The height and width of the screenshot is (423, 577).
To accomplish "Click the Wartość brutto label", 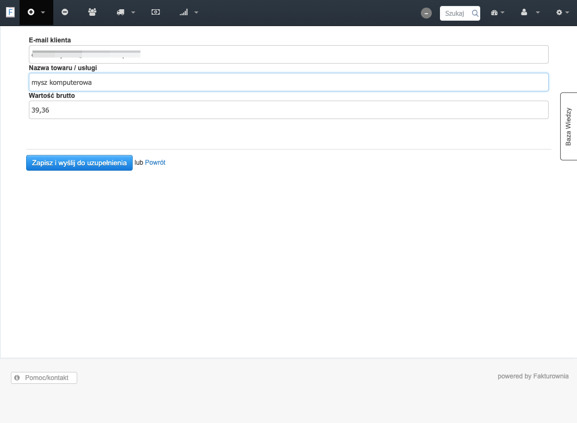I will [x=52, y=96].
